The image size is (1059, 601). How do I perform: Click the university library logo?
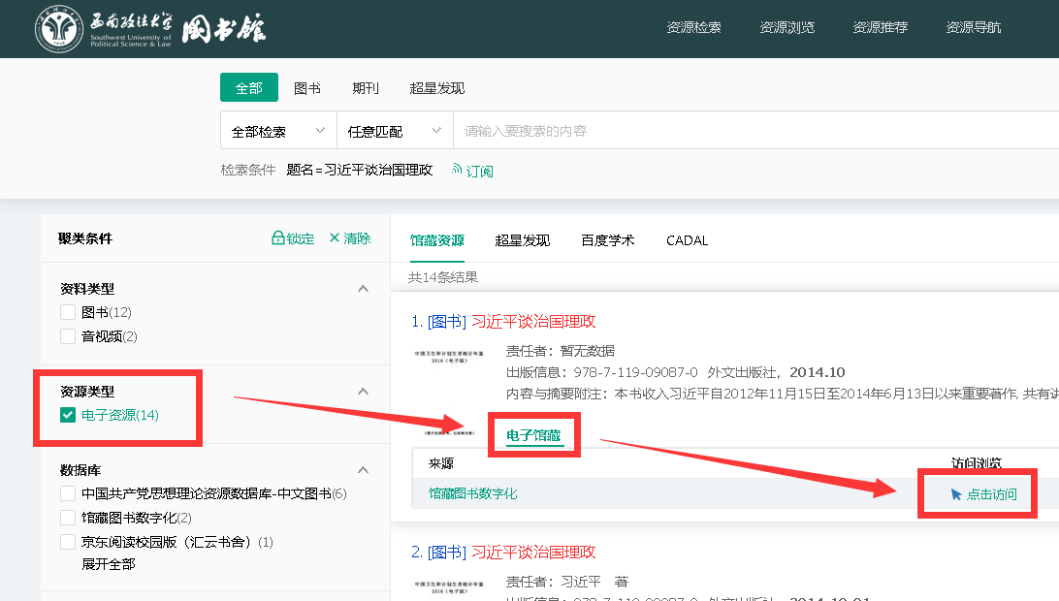(x=150, y=29)
